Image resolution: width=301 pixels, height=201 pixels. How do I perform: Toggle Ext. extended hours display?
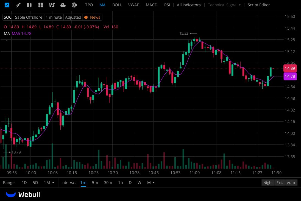tap(280, 183)
